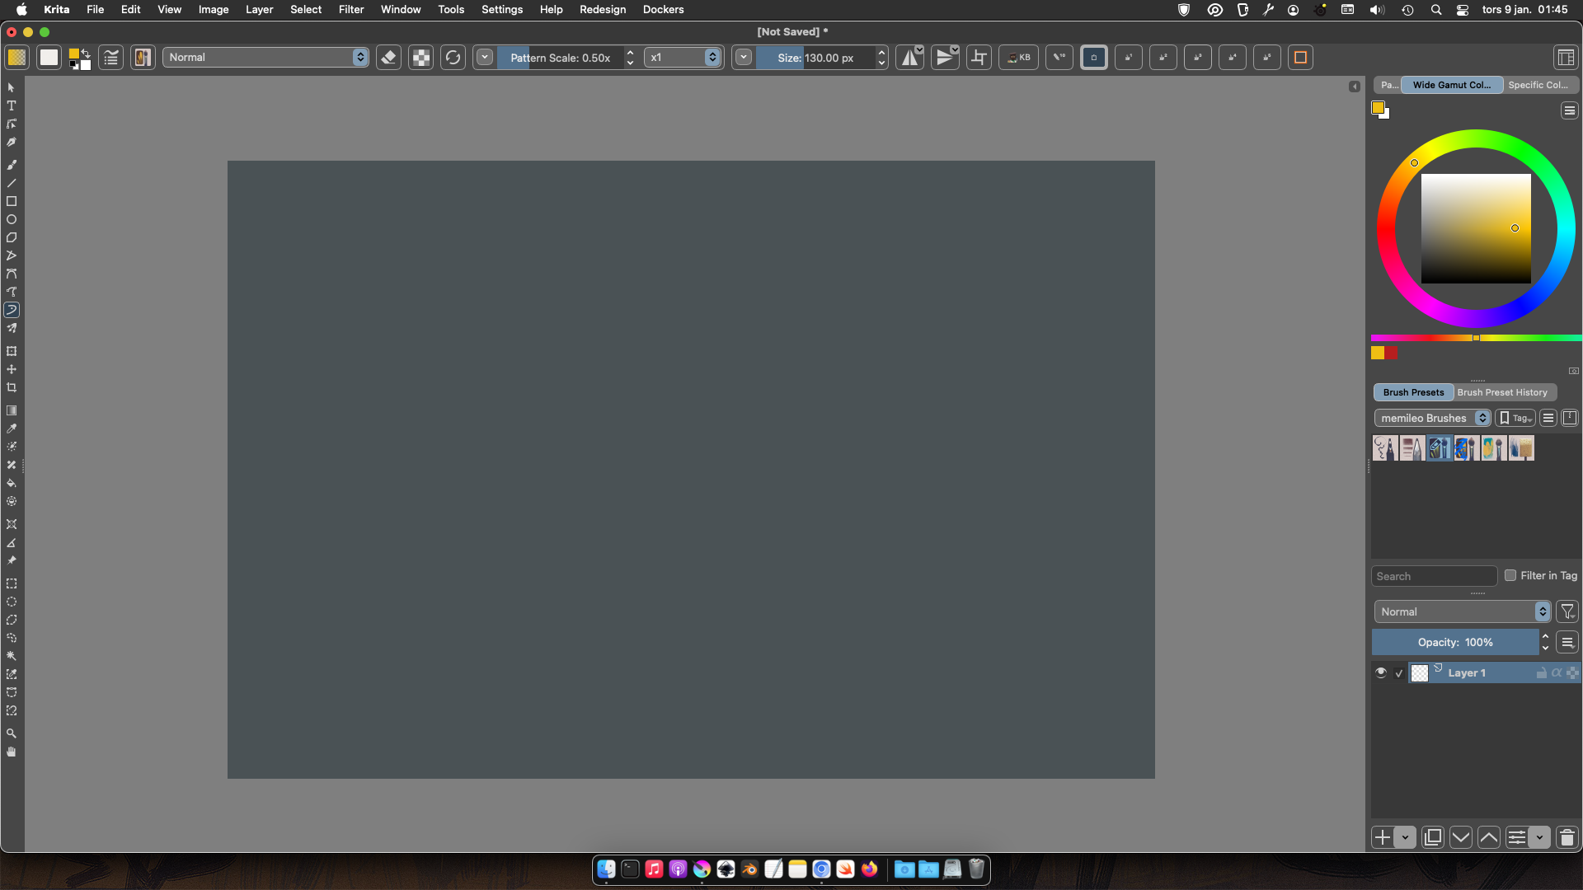
Task: Enable the Filter in Tag checkbox
Action: click(1510, 575)
